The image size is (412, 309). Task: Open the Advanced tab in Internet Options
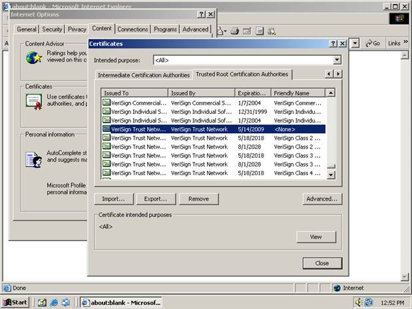coord(196,29)
